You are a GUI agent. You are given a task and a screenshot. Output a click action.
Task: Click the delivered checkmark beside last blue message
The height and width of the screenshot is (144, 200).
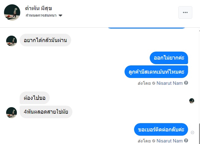pyautogui.click(x=192, y=132)
